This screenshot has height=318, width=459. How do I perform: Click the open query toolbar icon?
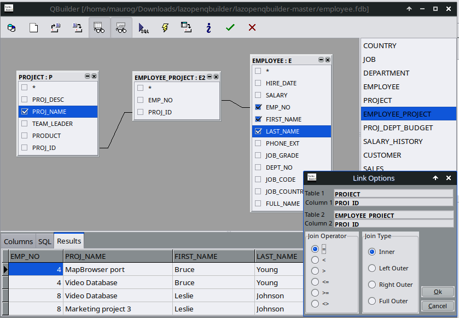click(x=56, y=28)
